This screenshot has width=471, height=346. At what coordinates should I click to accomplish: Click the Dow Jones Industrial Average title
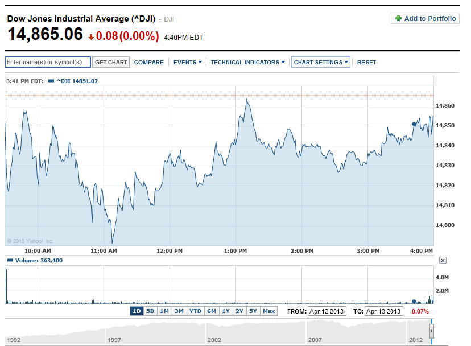tap(81, 19)
